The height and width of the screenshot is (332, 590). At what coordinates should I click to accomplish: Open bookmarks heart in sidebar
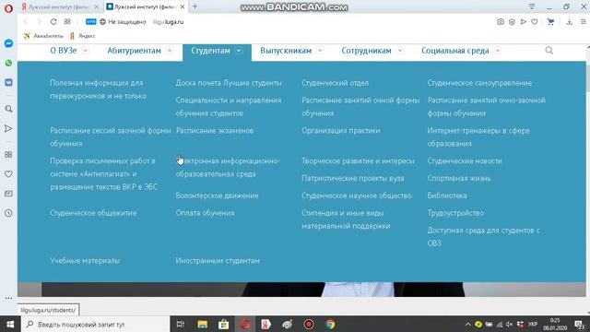click(x=8, y=174)
